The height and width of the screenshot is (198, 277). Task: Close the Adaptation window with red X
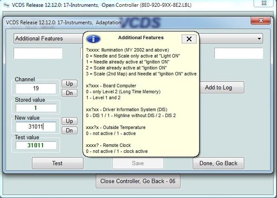coord(260,20)
